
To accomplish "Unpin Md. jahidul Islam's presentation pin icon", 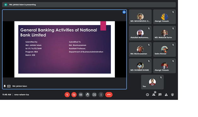I will tap(5, 86).
